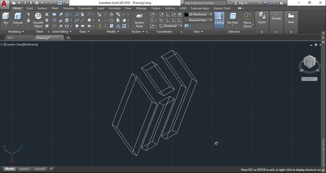
Task: Switch to the Annotate ribbon tab
Action: 115,8
